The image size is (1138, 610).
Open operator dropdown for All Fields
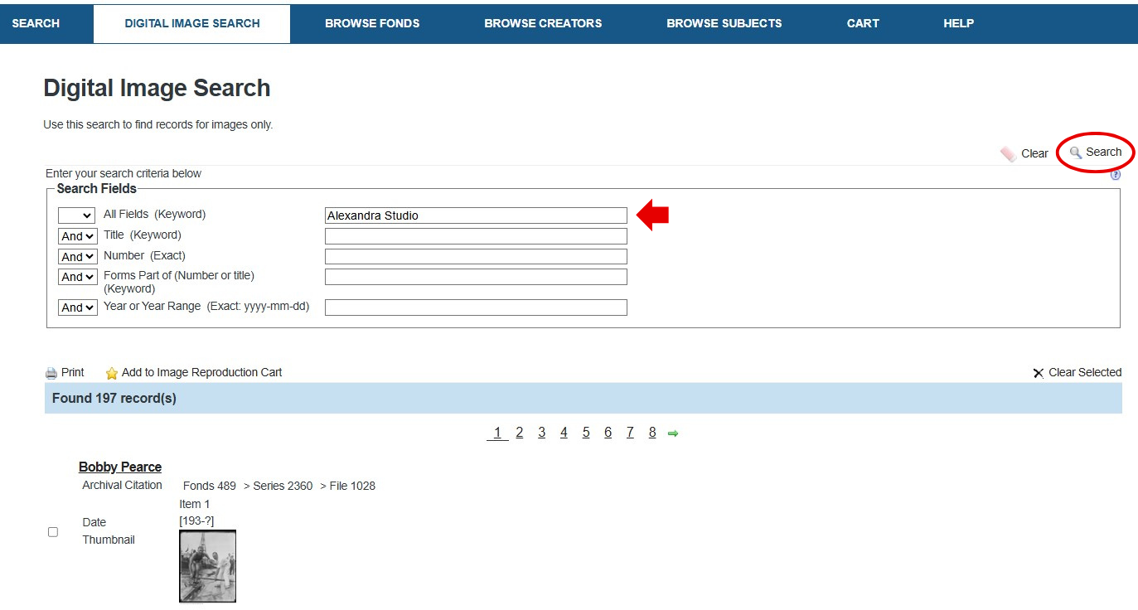coord(77,215)
